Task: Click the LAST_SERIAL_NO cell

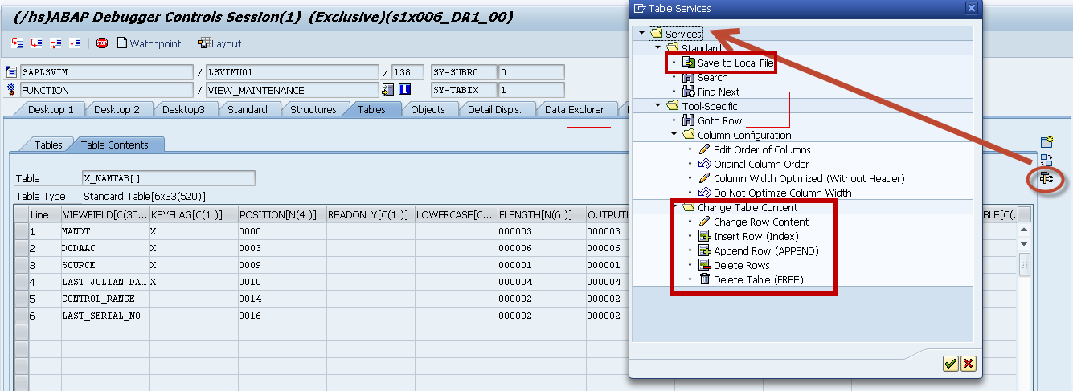Action: point(104,316)
